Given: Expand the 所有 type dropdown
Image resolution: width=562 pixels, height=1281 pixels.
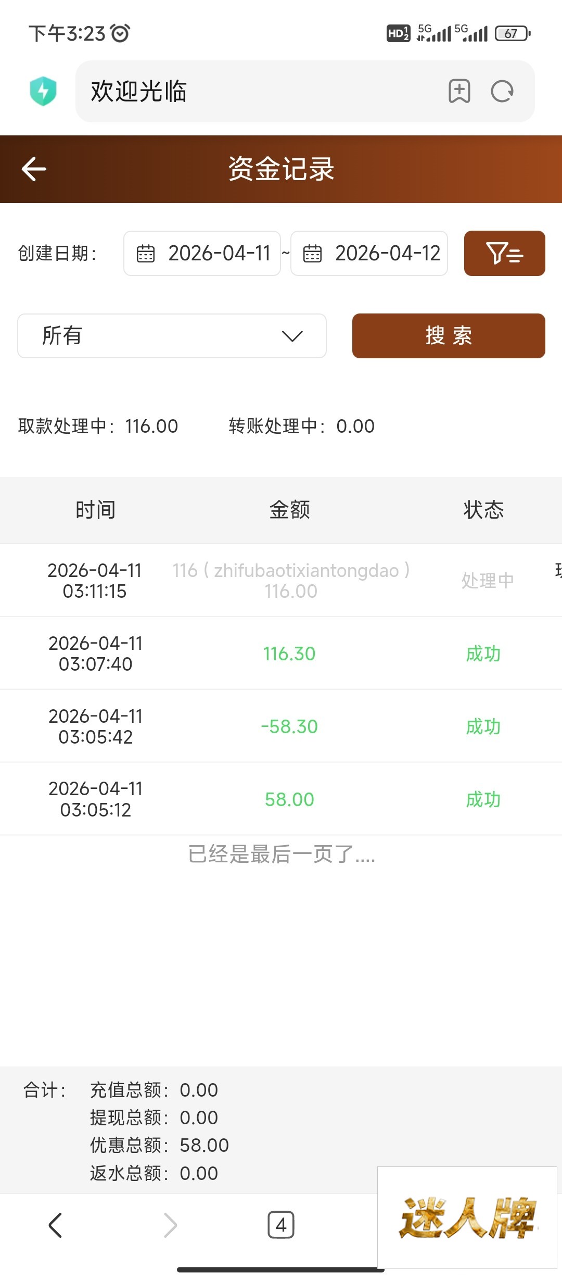Looking at the screenshot, I should [x=172, y=336].
